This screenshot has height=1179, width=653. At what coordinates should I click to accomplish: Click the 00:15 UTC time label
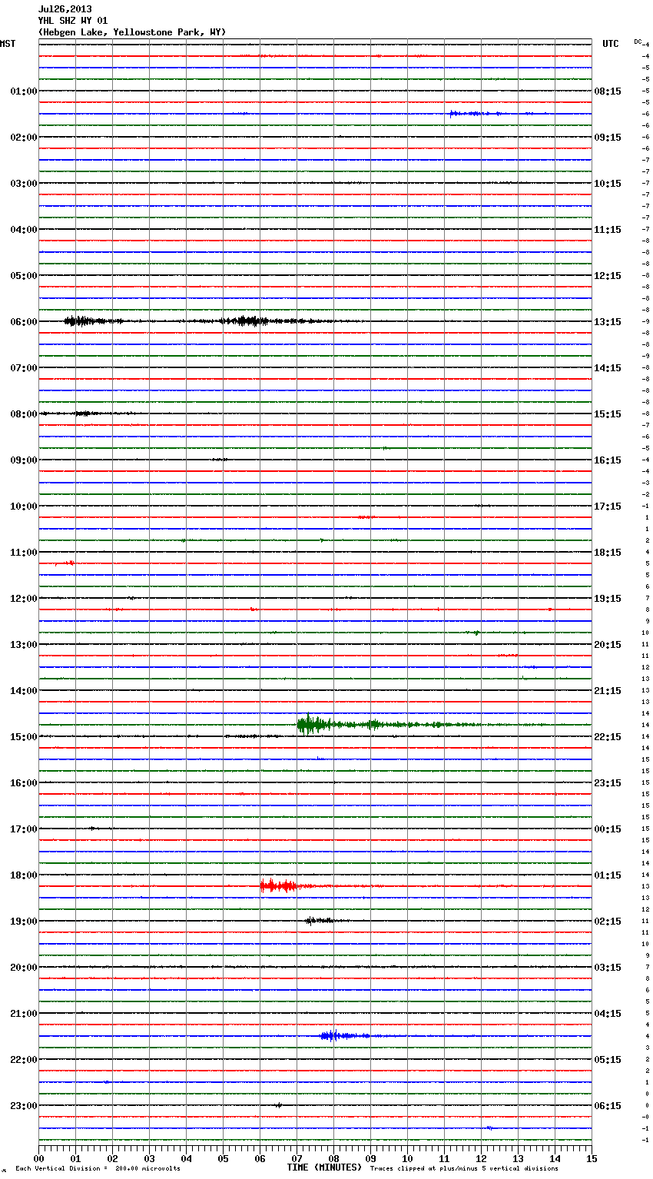pos(608,829)
